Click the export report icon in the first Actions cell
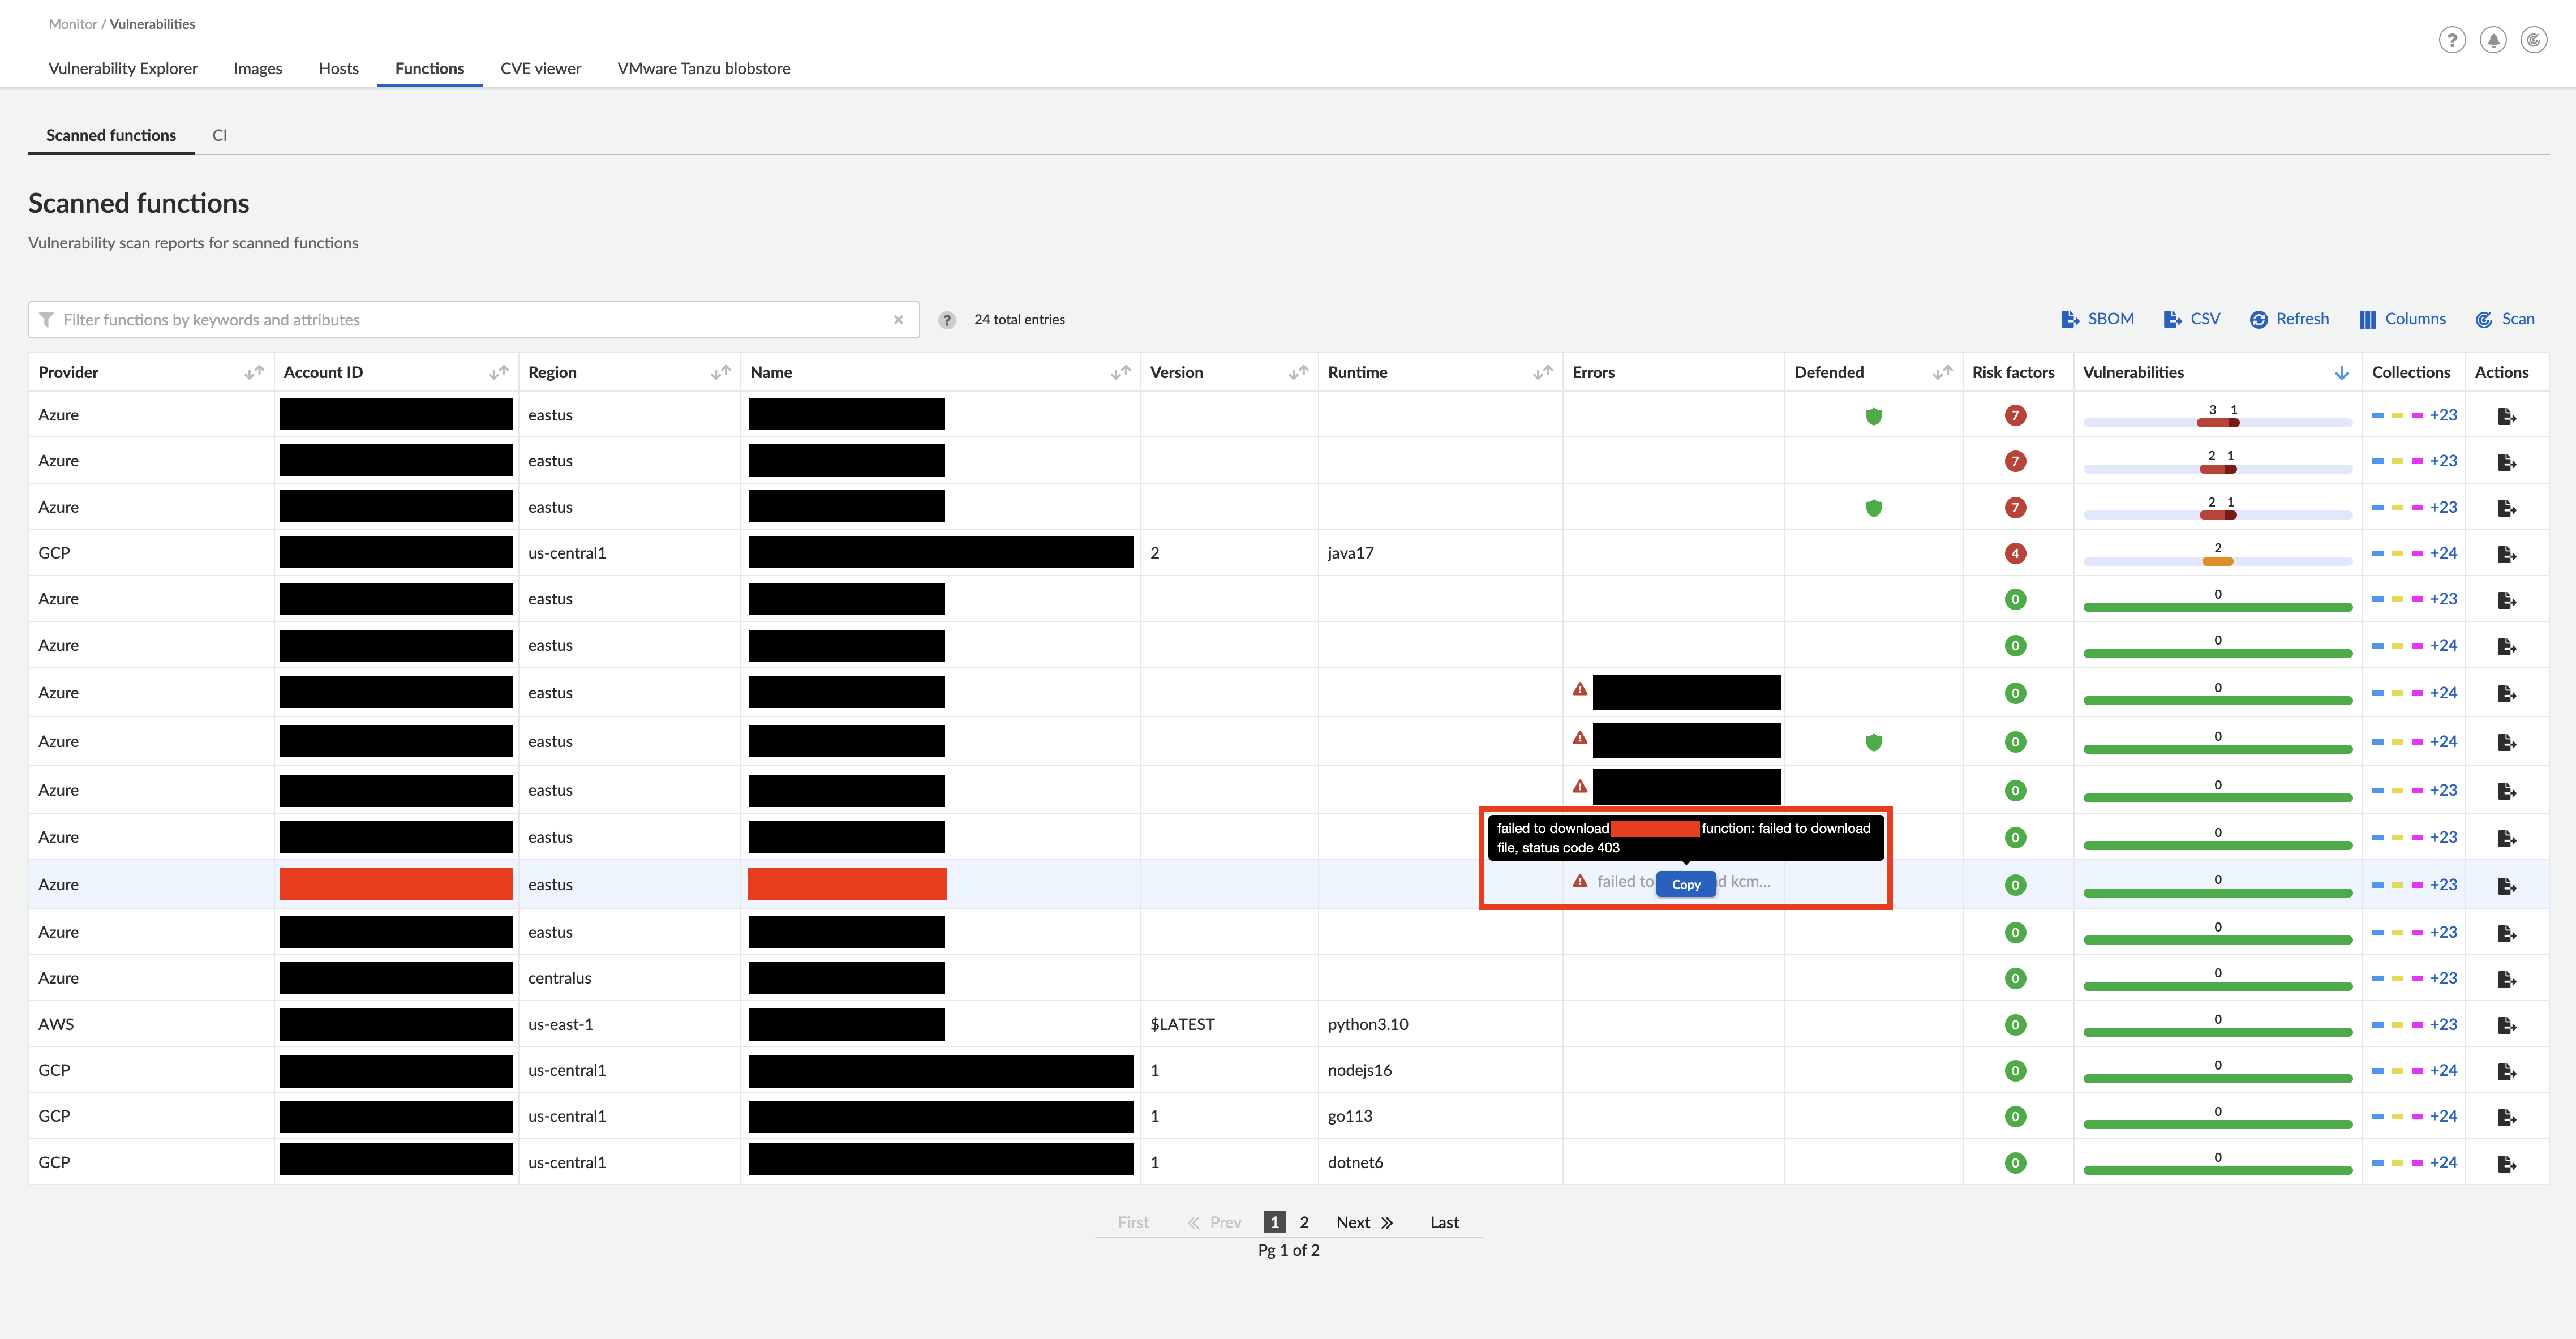The height and width of the screenshot is (1339, 2576). (2508, 415)
